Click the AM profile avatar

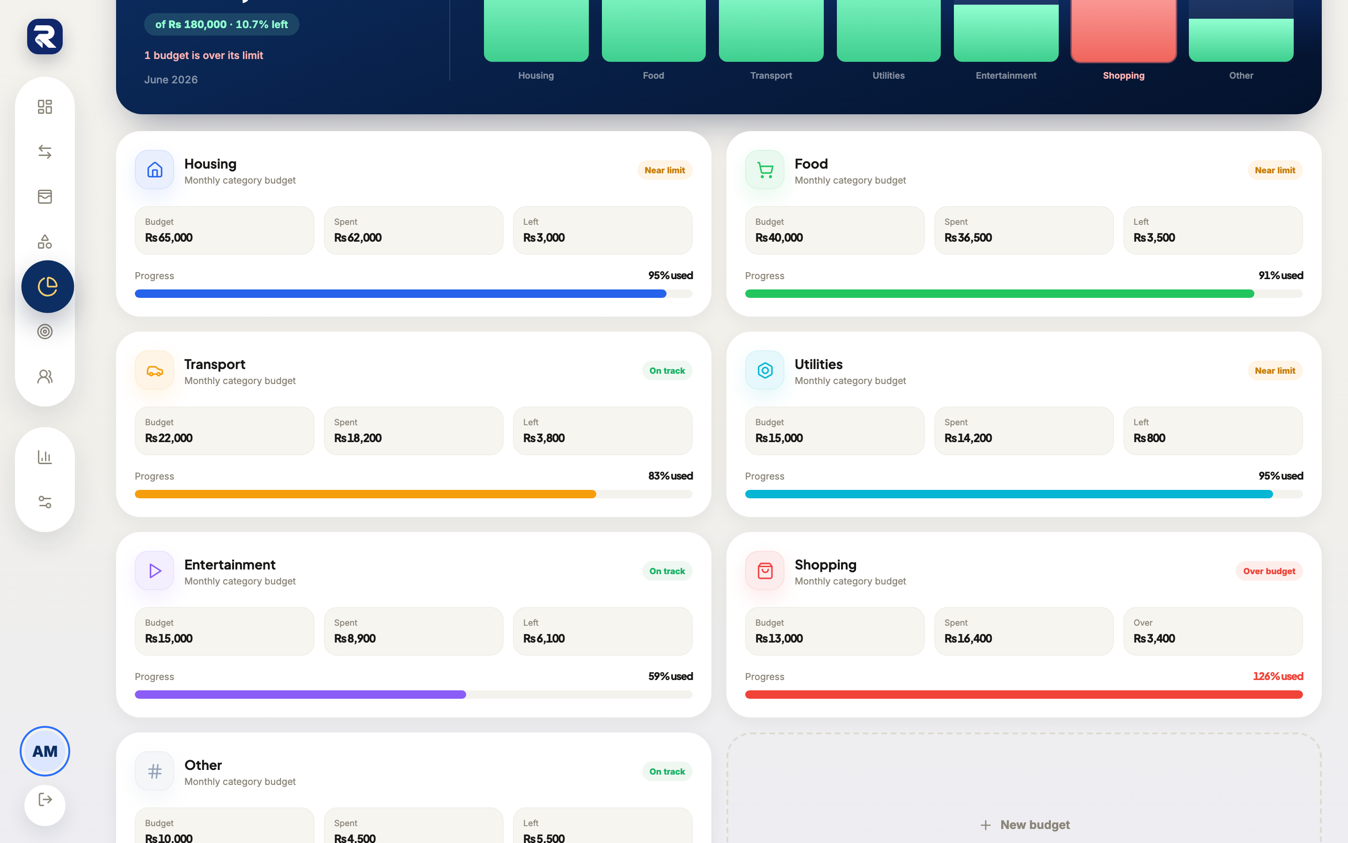click(44, 751)
